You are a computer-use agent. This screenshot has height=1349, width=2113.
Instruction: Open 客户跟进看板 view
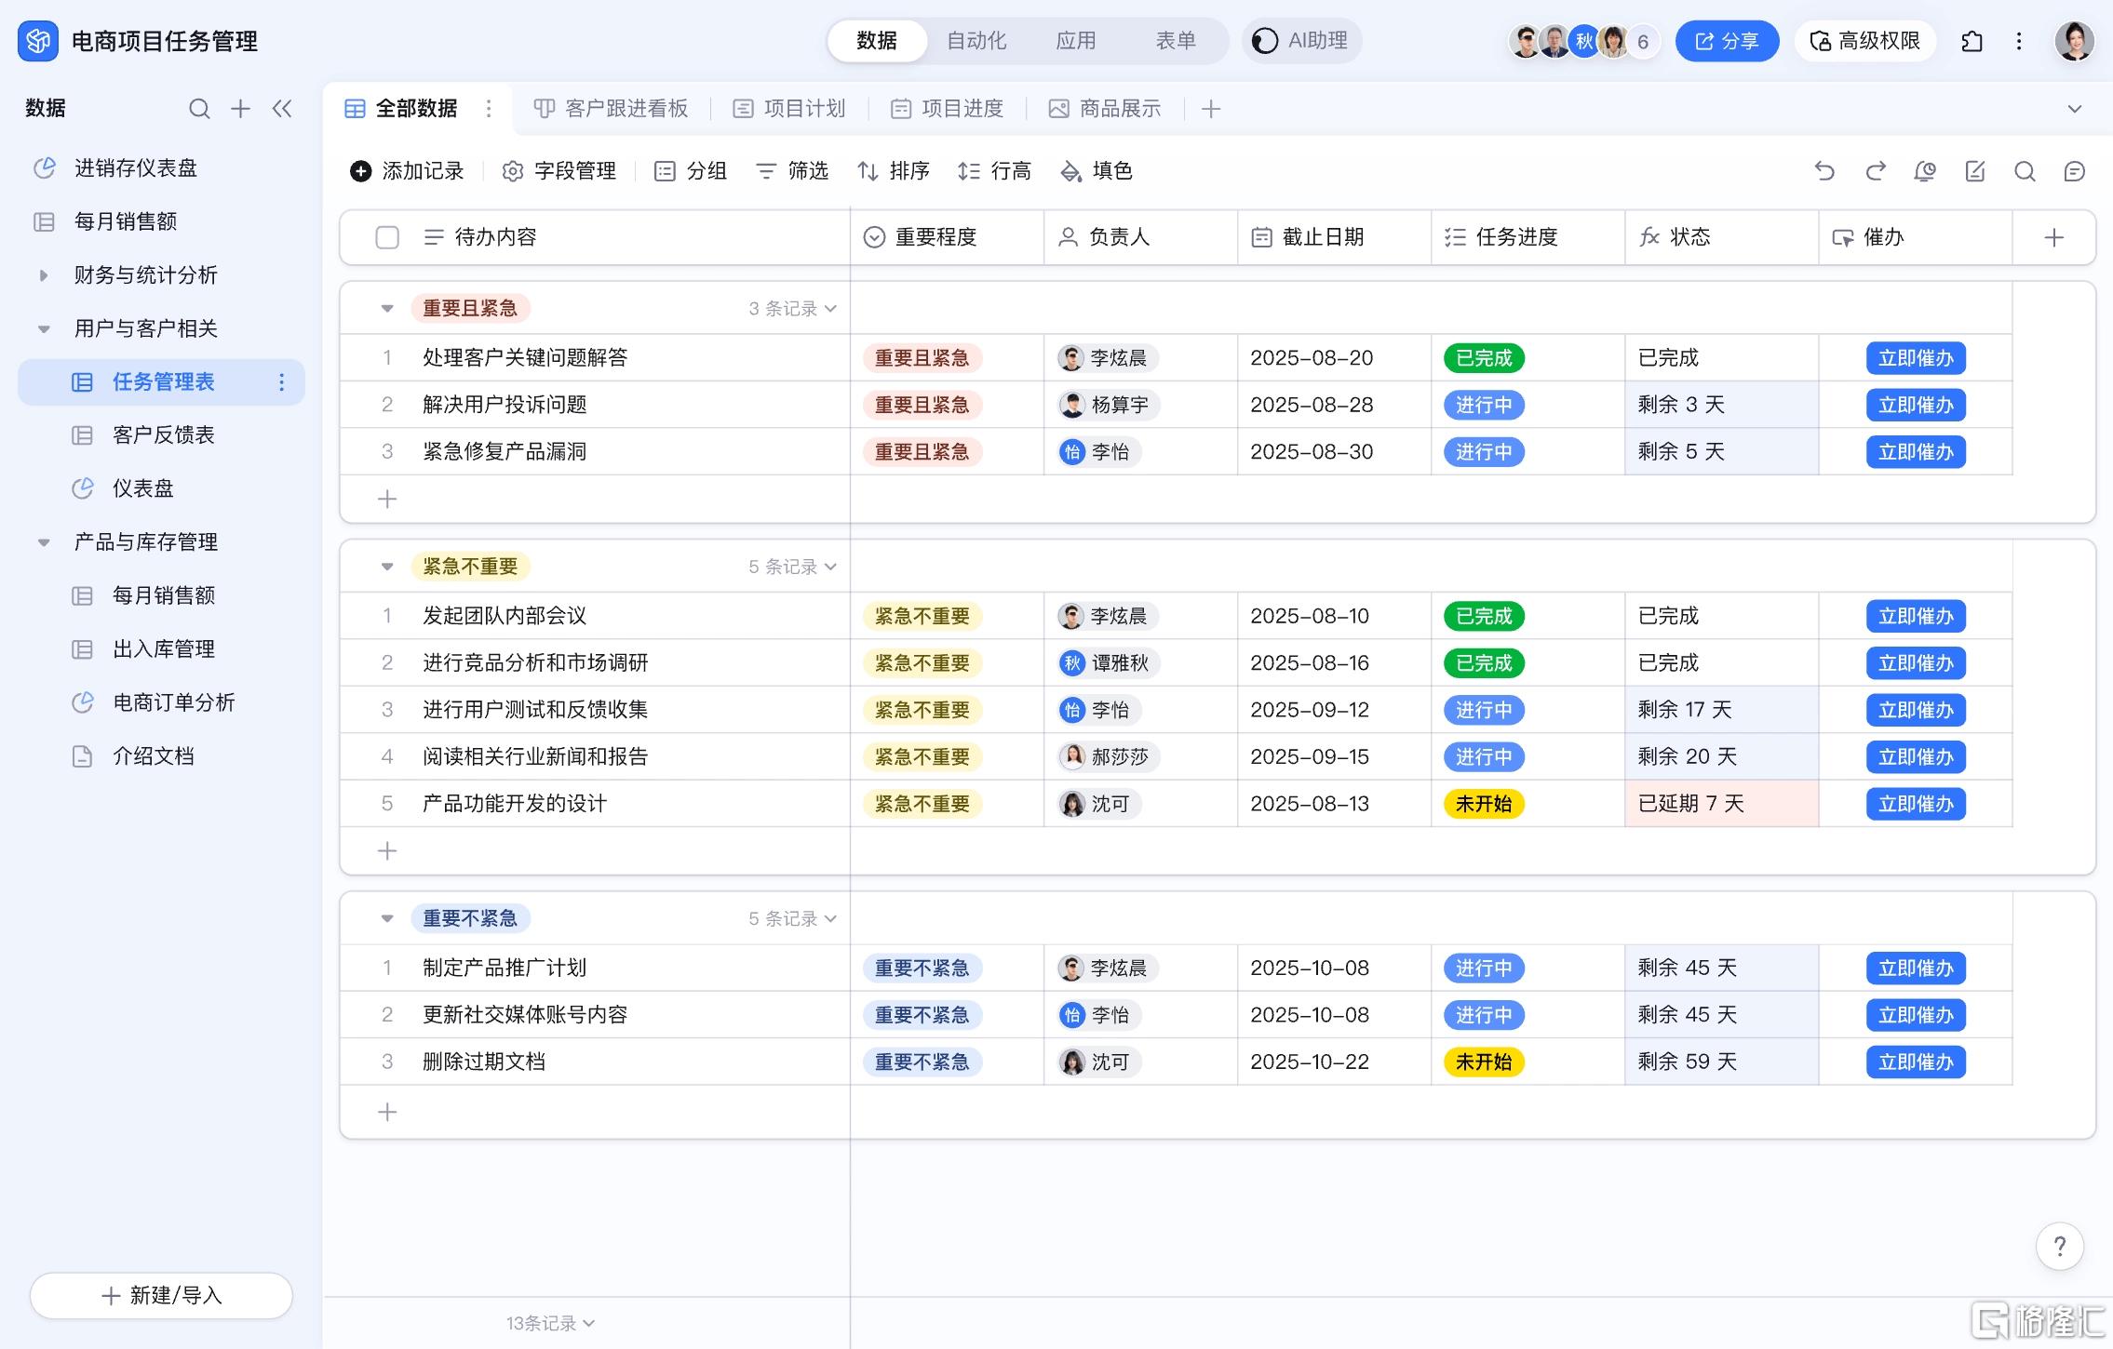tap(611, 109)
